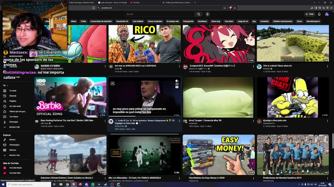334x187 pixels.
Task: Bookmark the page with the bookmark icon
Action: (x=93, y=8)
